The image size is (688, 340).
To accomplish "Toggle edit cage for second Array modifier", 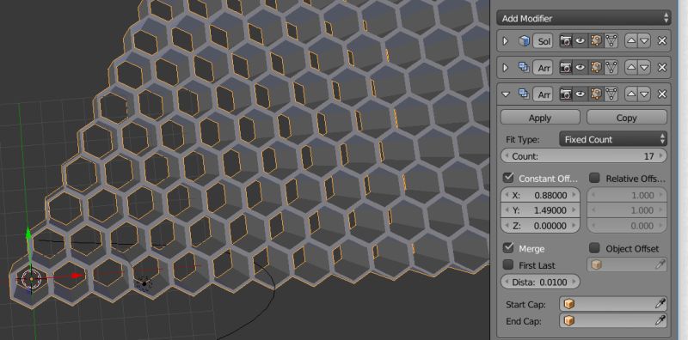I will point(611,94).
